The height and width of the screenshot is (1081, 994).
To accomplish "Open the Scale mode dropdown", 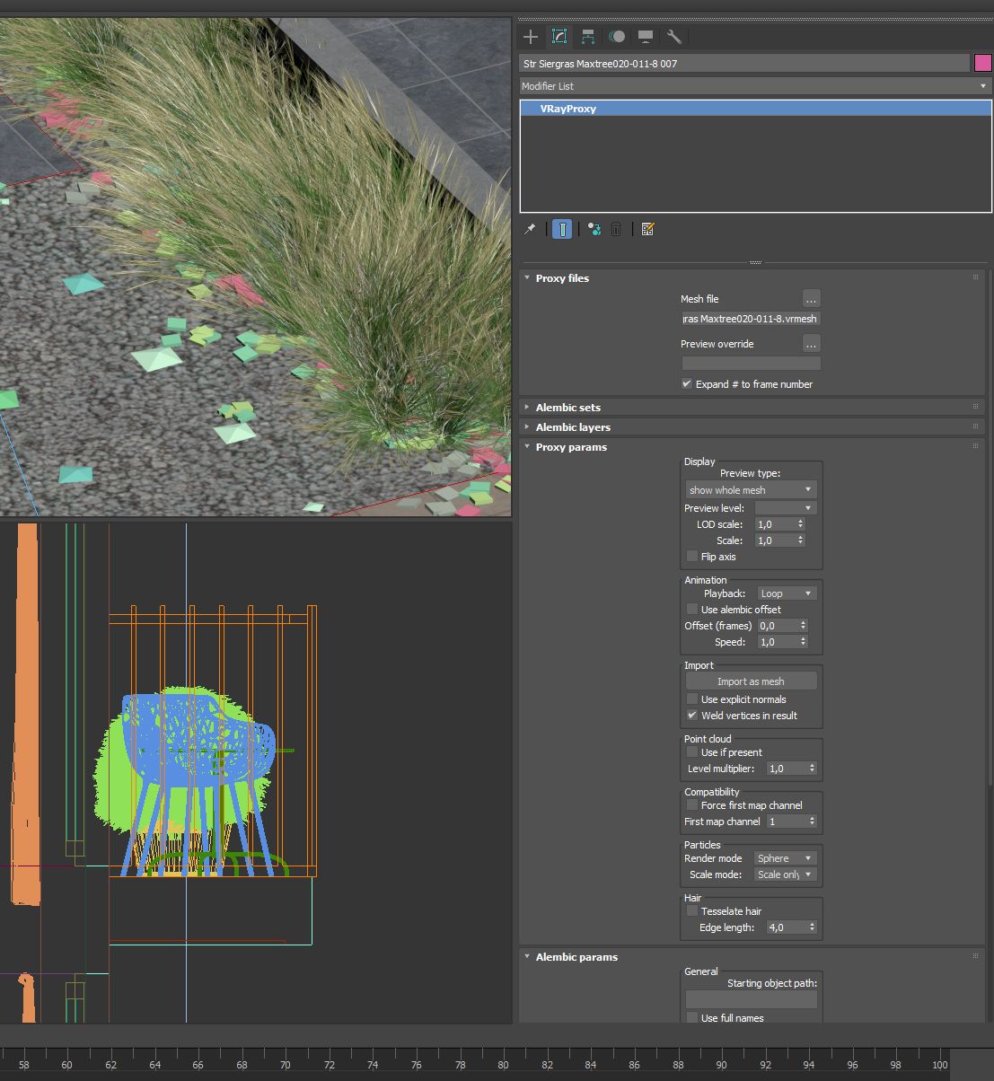I will [785, 874].
